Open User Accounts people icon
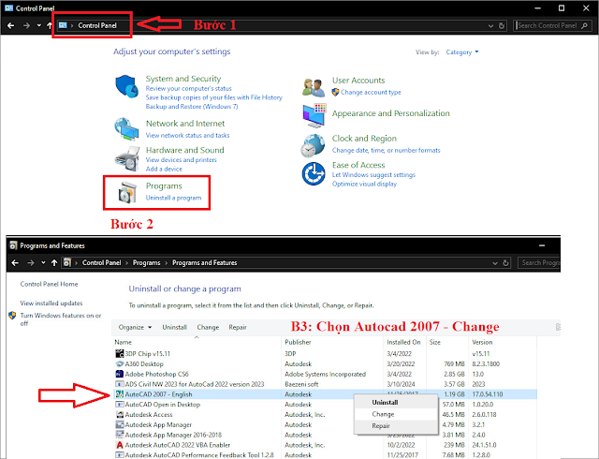599x459 pixels. pyautogui.click(x=314, y=87)
